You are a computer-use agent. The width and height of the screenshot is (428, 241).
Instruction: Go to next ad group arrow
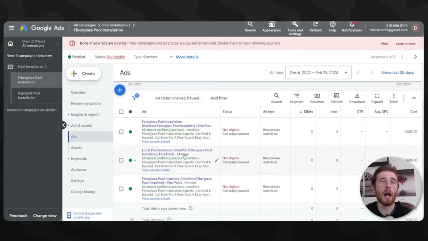415,57
